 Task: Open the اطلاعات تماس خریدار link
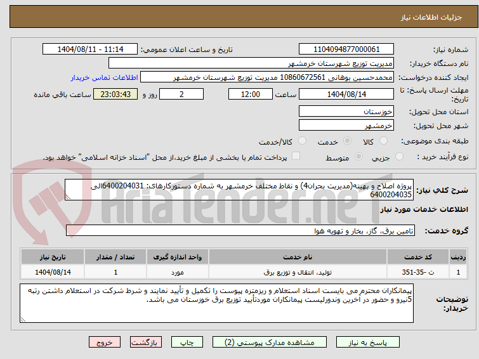pyautogui.click(x=105, y=77)
